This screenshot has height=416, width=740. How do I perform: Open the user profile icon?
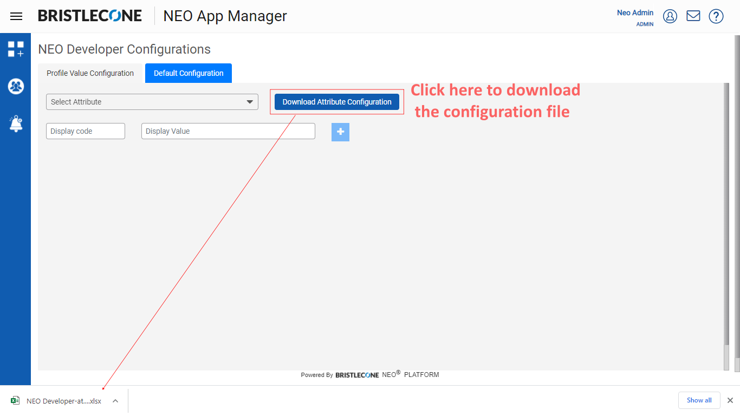(670, 16)
